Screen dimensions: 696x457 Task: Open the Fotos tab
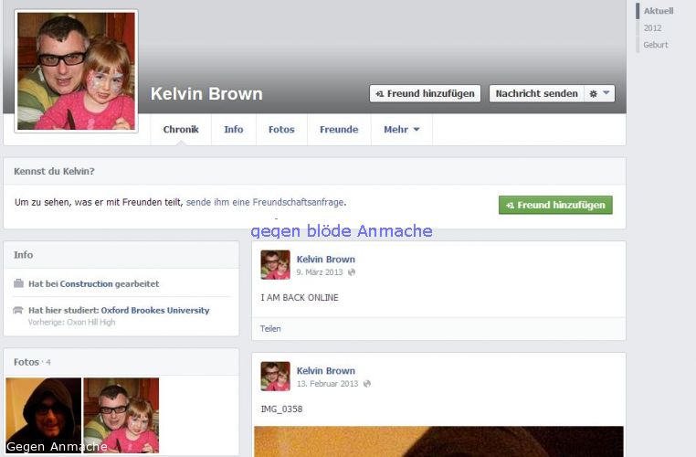pyautogui.click(x=281, y=130)
